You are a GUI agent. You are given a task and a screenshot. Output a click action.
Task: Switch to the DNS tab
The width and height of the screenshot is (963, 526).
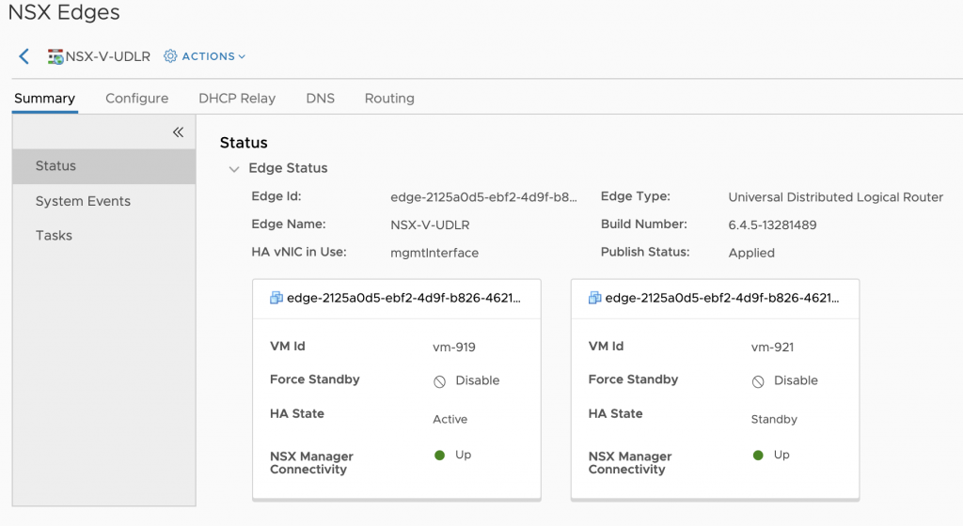point(320,98)
